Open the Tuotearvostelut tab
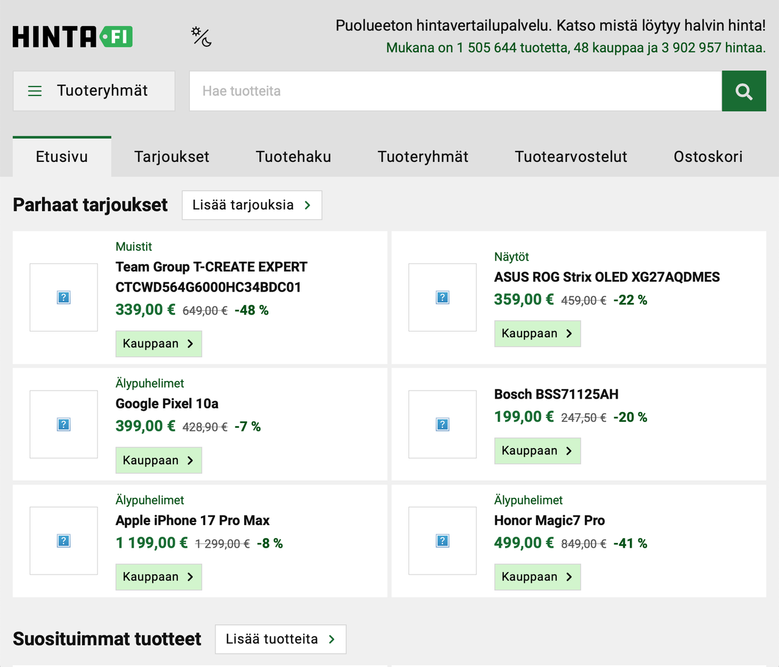 [571, 156]
